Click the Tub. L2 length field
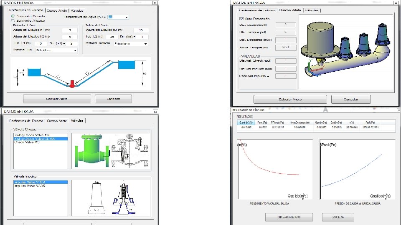The image size is (401, 225). 112,37
